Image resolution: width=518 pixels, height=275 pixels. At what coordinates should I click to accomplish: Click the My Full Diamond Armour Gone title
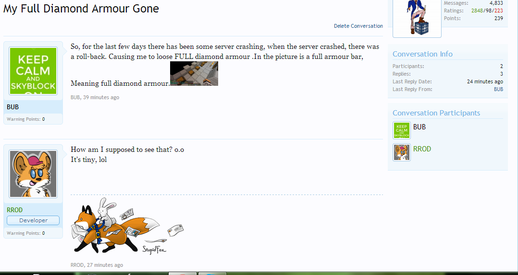[x=81, y=9]
